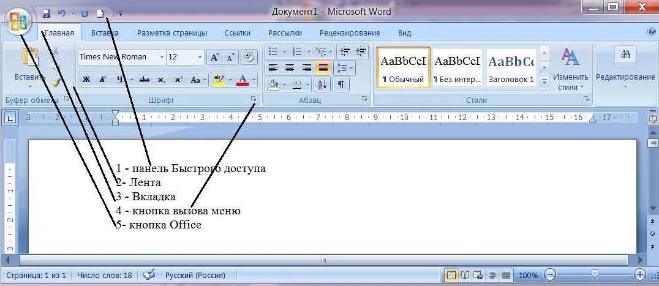Increase paragraph indent
659x286 pixels.
(x=361, y=51)
